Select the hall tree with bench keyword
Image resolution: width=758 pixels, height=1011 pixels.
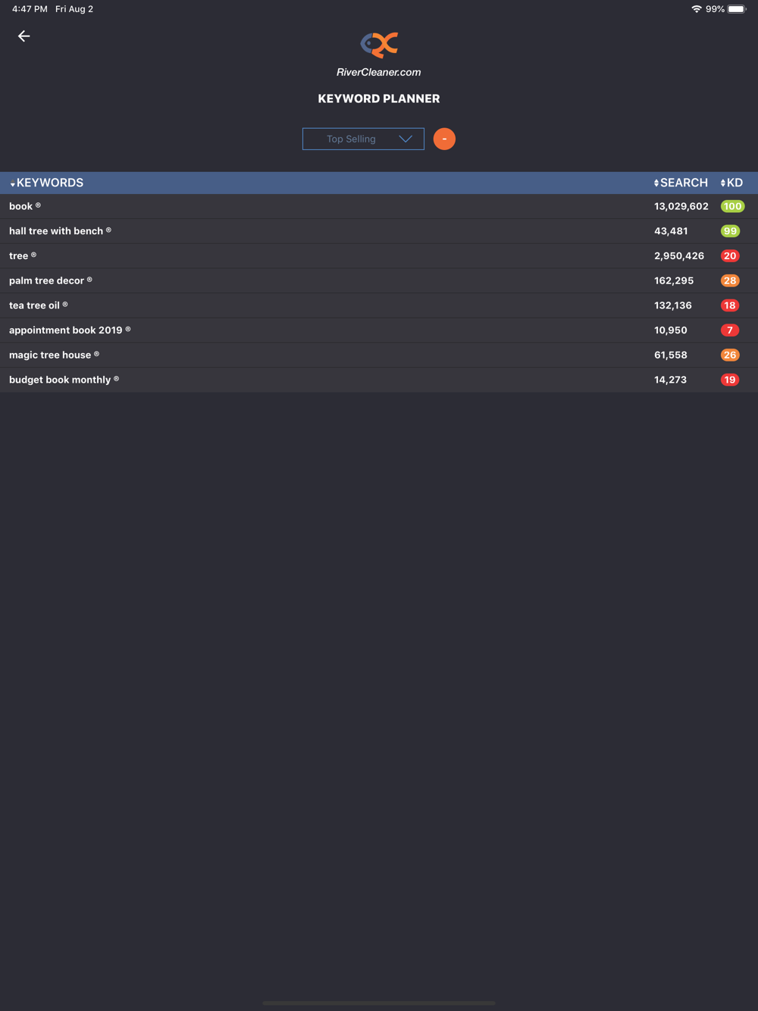coord(56,231)
